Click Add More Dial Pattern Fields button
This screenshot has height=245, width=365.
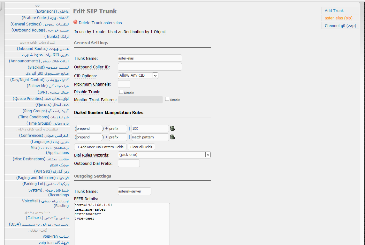100,147
